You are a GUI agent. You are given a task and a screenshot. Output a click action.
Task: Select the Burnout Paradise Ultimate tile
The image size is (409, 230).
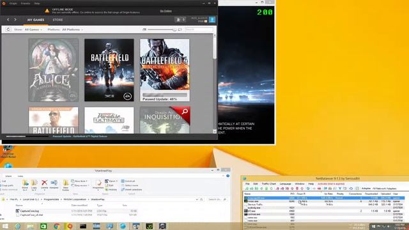pos(109,120)
